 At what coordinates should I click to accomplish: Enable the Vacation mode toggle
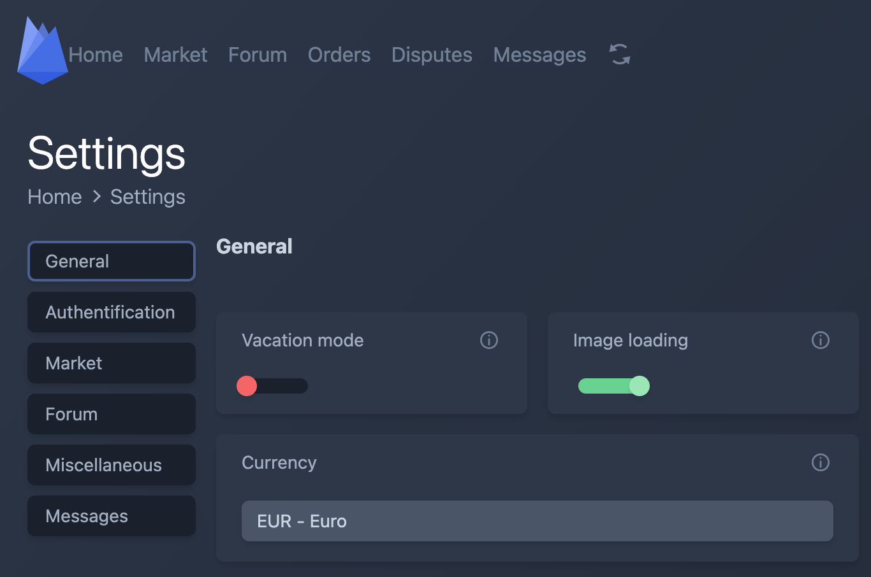point(272,386)
